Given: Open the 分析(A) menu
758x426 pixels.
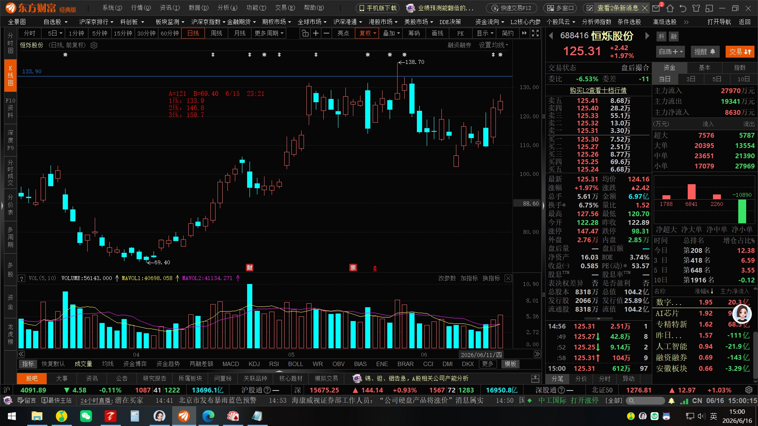Looking at the screenshot, I should click(x=227, y=8).
